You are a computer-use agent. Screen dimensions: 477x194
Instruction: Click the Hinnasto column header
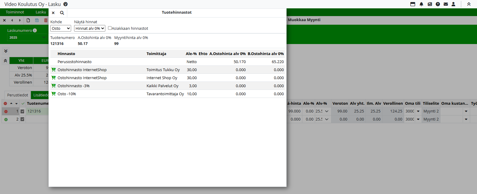click(66, 54)
